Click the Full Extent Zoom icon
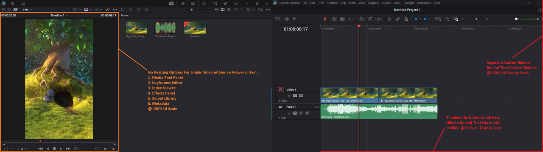Screen dimensions: 543x152 click(438, 19)
